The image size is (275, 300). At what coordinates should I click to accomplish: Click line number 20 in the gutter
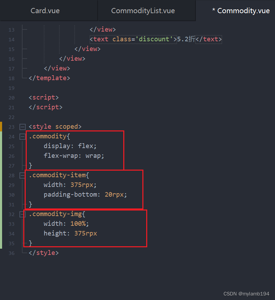(11, 98)
